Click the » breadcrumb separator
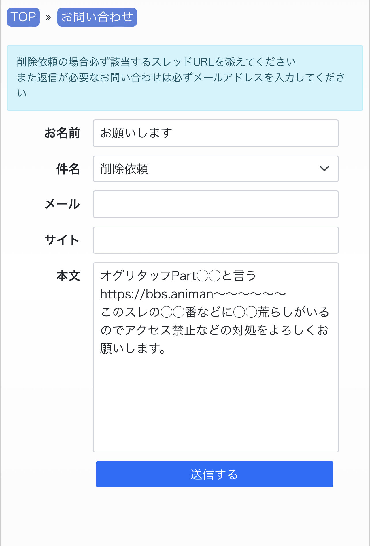370x546 pixels. [x=48, y=17]
